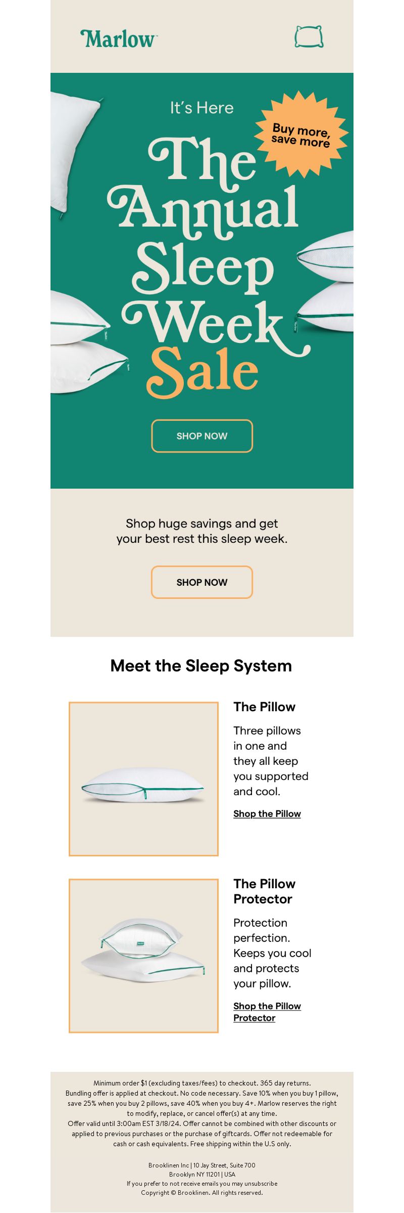Click the orange "Buy more, save more" starburst badge

click(x=301, y=135)
